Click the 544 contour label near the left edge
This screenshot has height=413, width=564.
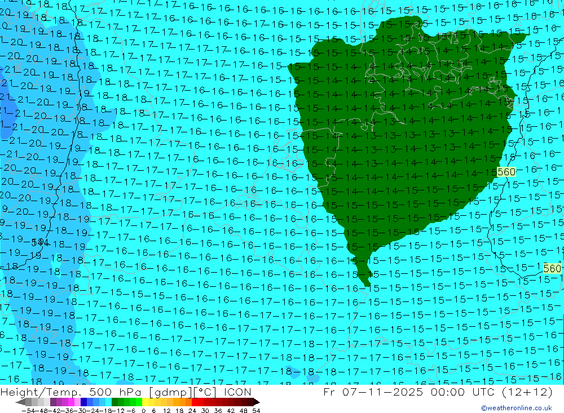(x=39, y=242)
